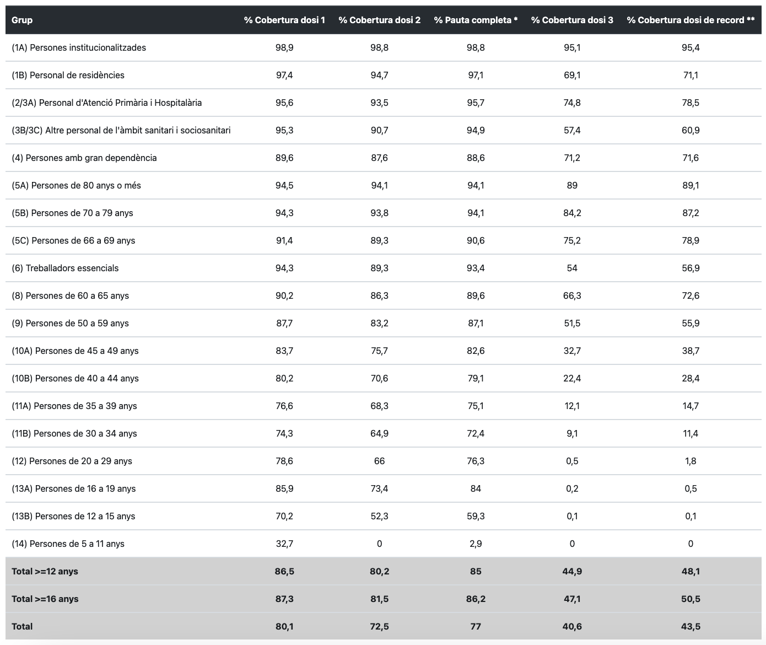Click the % Cobertura dosi 1 header
Image resolution: width=766 pixels, height=645 pixels.
pos(284,20)
